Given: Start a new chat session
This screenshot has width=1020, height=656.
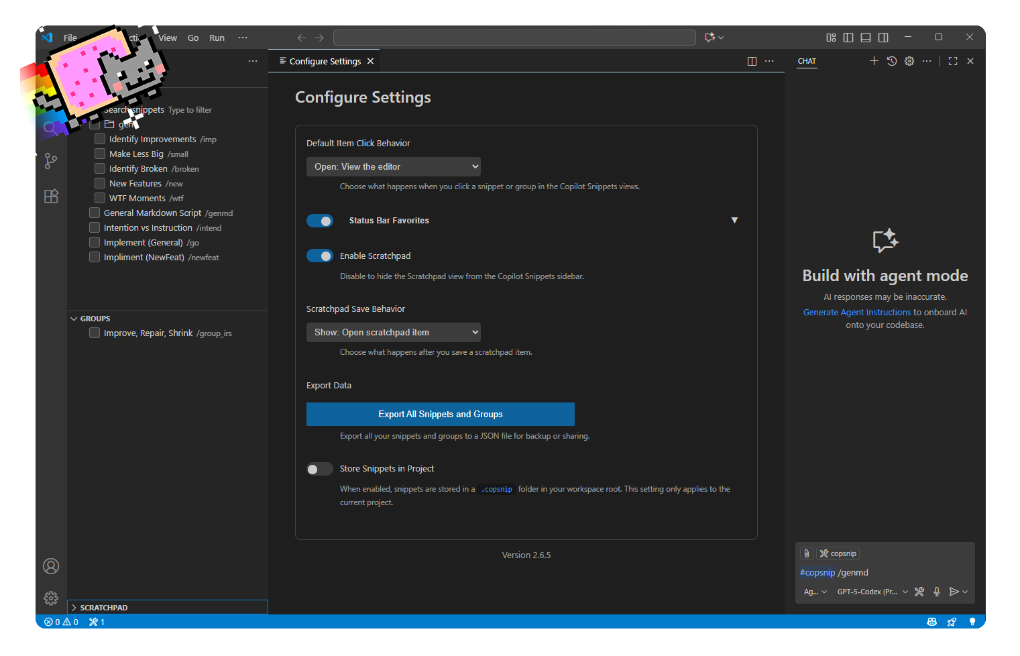Looking at the screenshot, I should click(874, 60).
